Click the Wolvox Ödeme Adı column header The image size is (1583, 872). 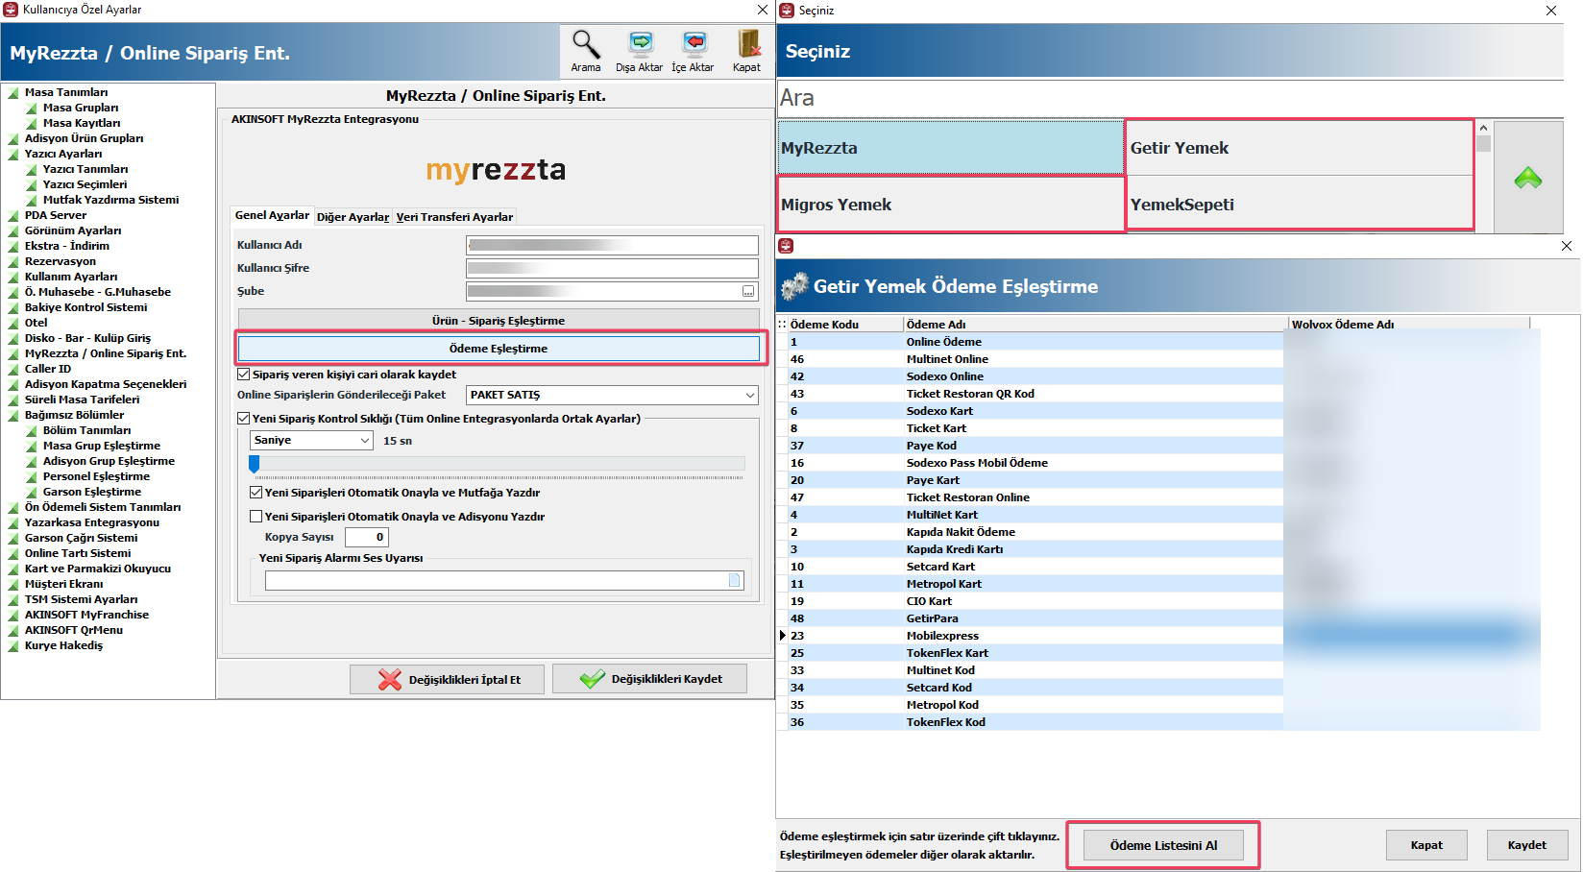pos(1408,325)
